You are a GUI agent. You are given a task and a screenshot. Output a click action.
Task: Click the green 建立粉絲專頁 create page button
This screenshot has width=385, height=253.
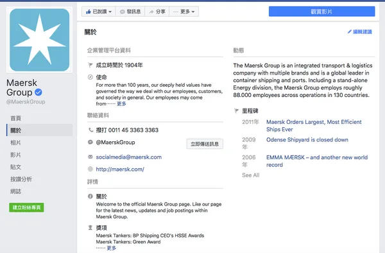click(x=26, y=207)
